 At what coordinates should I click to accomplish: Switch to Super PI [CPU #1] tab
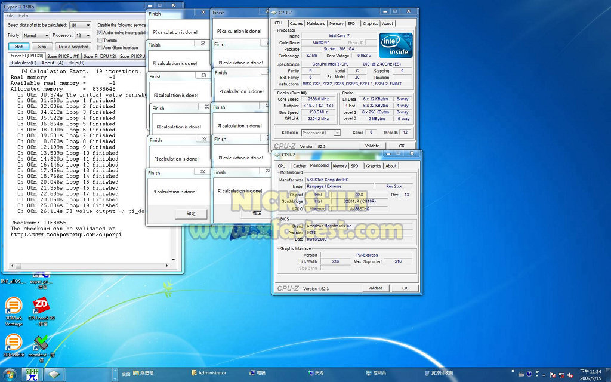(x=63, y=56)
